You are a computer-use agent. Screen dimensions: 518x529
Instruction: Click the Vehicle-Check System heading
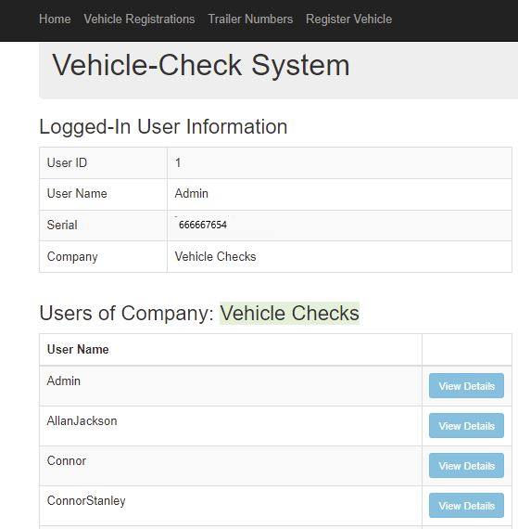click(201, 65)
